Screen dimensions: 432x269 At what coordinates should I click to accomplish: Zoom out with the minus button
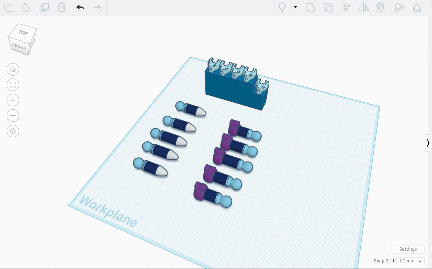click(13, 116)
